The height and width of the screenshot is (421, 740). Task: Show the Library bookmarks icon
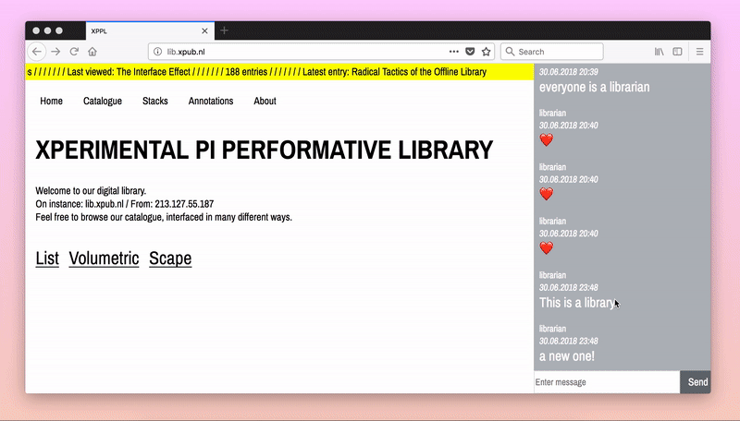click(x=659, y=52)
